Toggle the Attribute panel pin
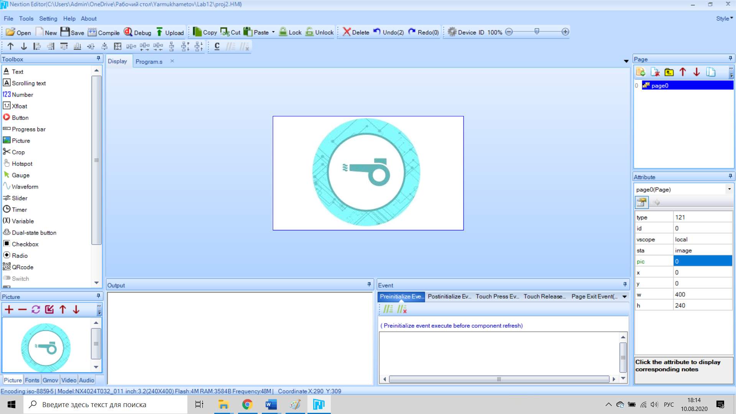 click(x=730, y=176)
